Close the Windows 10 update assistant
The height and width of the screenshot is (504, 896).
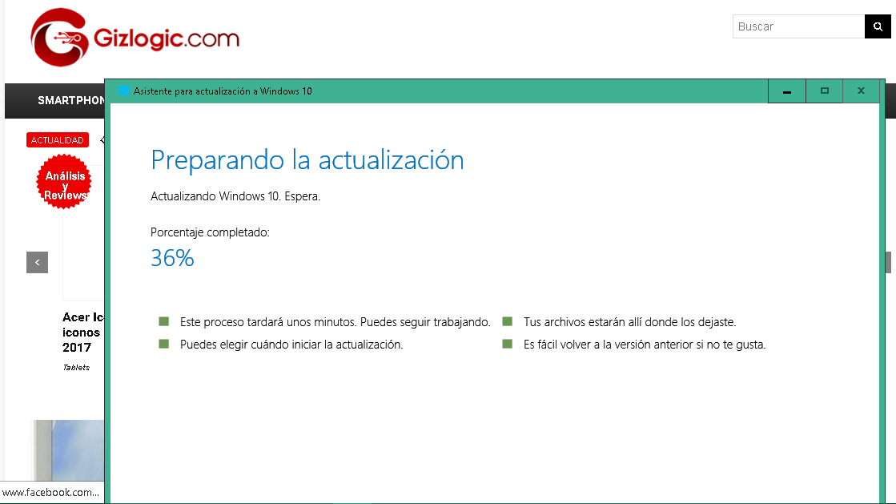861,91
